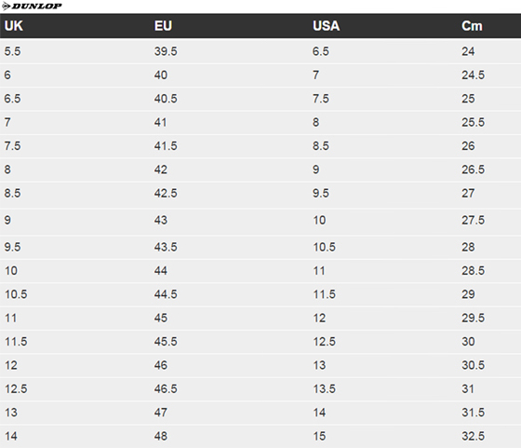Click EU size 44.5 cell

coord(166,294)
